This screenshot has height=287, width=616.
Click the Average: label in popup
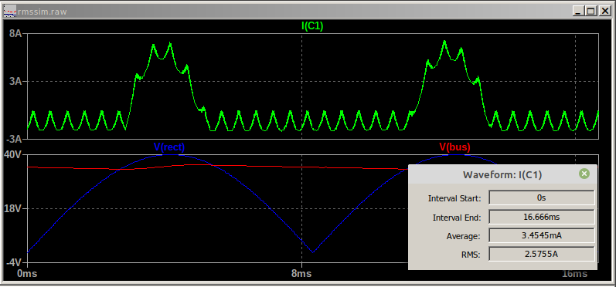pyautogui.click(x=464, y=236)
